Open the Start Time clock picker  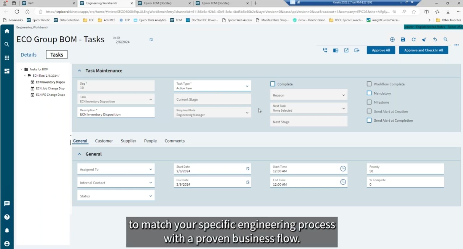pyautogui.click(x=343, y=169)
